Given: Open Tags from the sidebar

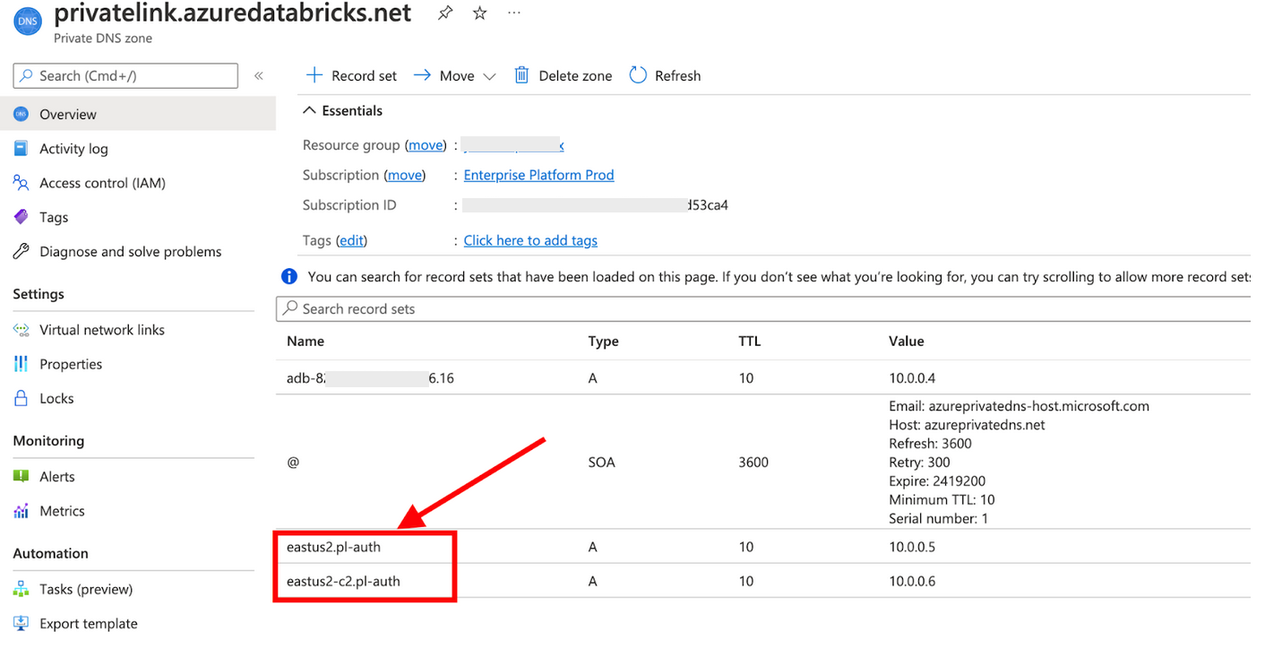Looking at the screenshot, I should [x=54, y=217].
